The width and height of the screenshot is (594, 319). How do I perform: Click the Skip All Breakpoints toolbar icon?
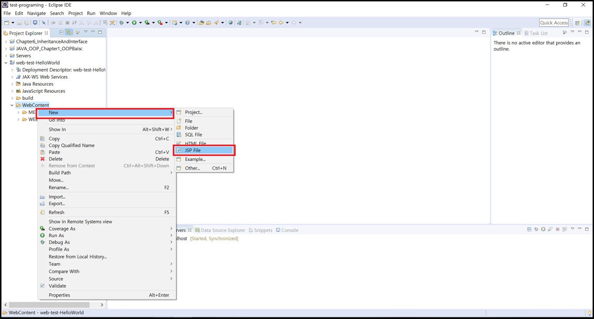click(43, 23)
